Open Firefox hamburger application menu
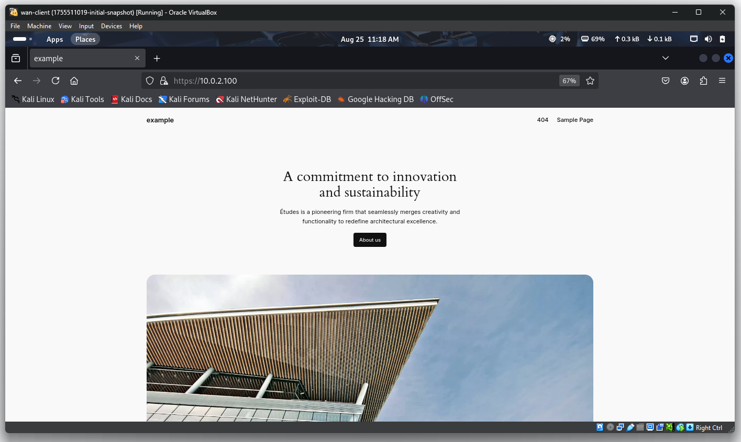This screenshot has height=442, width=741. click(x=722, y=81)
